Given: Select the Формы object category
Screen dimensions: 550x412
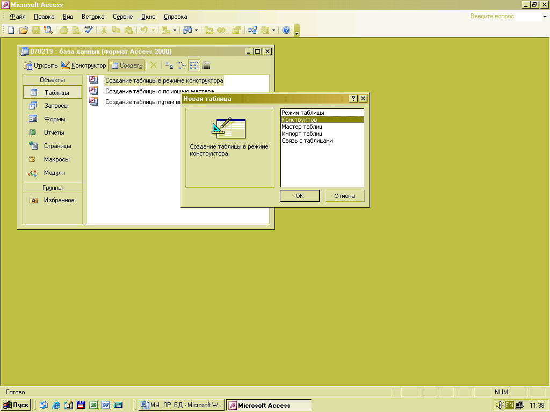Looking at the screenshot, I should tap(52, 119).
